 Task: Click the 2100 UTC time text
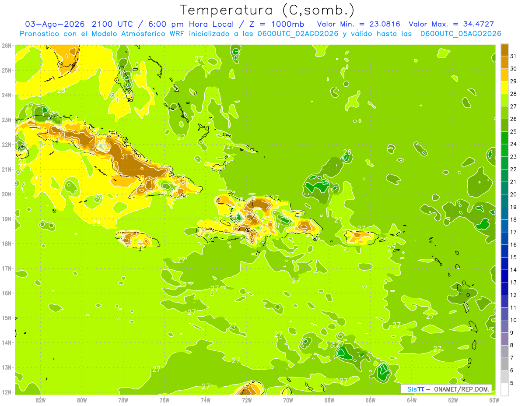pos(113,24)
